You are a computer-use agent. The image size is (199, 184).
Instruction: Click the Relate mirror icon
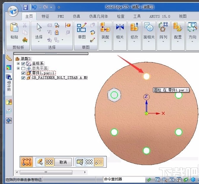point(120,27)
